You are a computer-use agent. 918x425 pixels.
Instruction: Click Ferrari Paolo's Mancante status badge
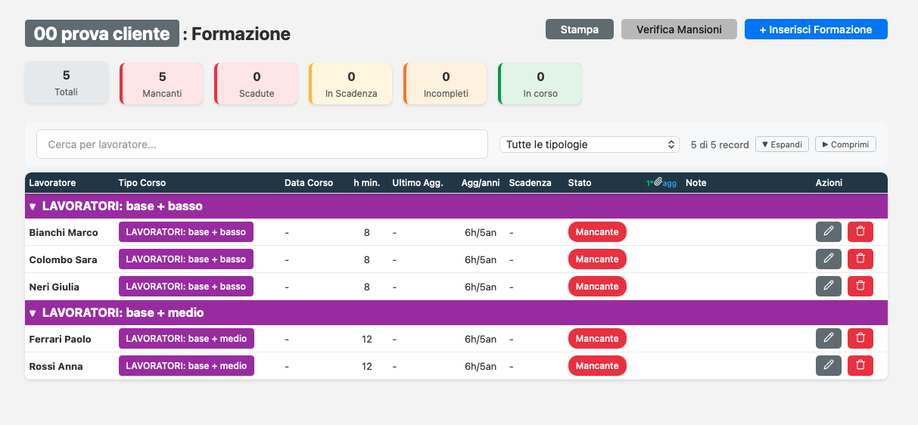pyautogui.click(x=597, y=339)
